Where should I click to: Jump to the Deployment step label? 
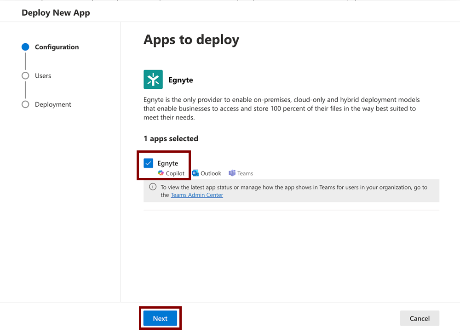53,104
